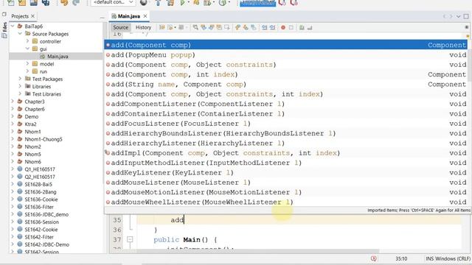Click the notifications icon in status bar
472x265 pixels.
374,258
